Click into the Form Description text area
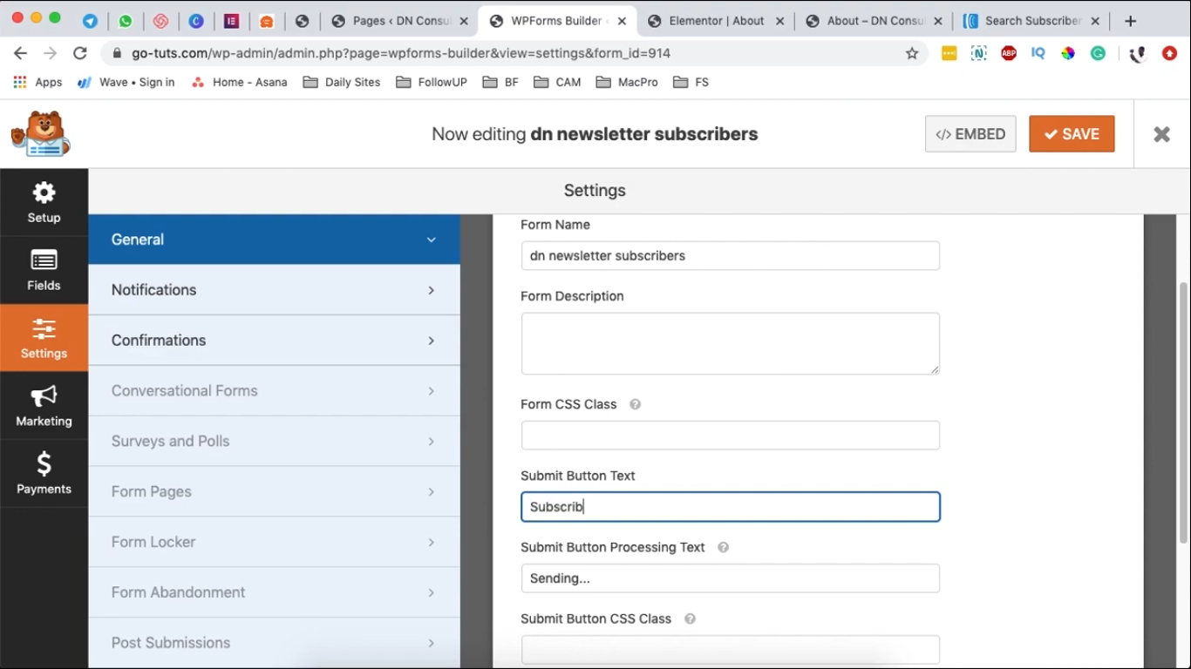 click(x=730, y=343)
